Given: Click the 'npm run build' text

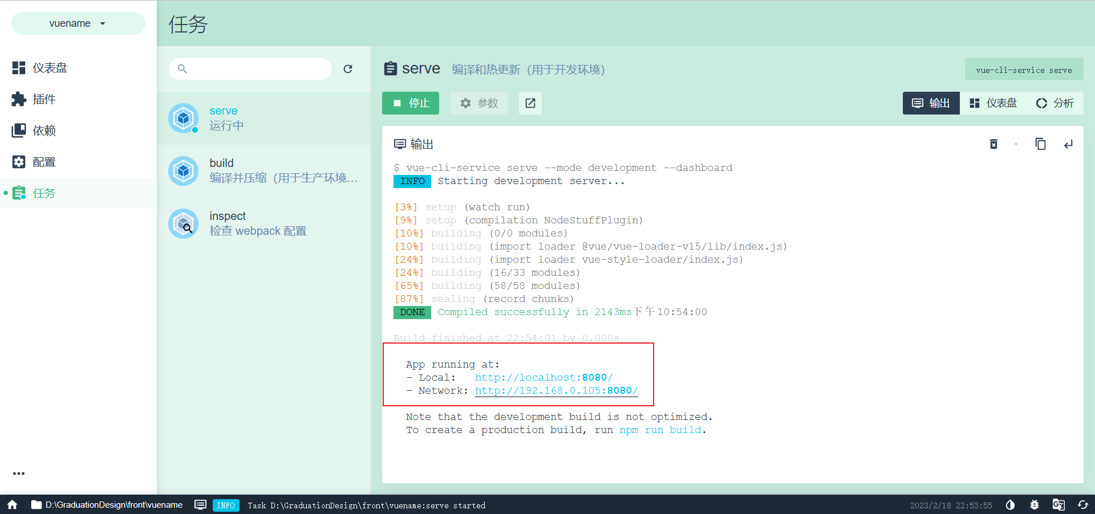Looking at the screenshot, I should click(x=660, y=430).
